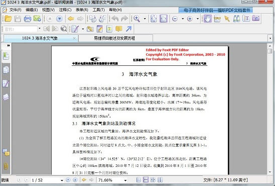275x186 pixels.
Task: Toggle Facing pages layout in status bar
Action: (x=160, y=179)
